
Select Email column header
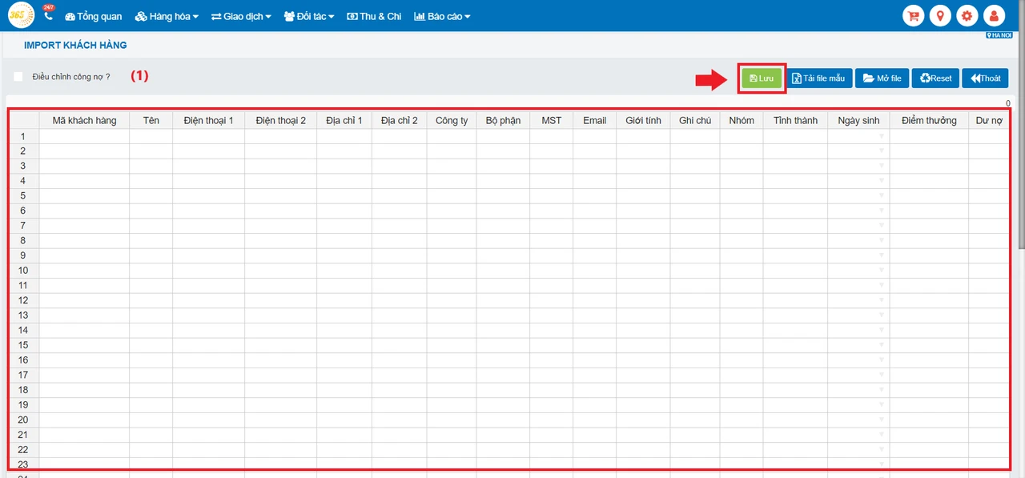[595, 121]
